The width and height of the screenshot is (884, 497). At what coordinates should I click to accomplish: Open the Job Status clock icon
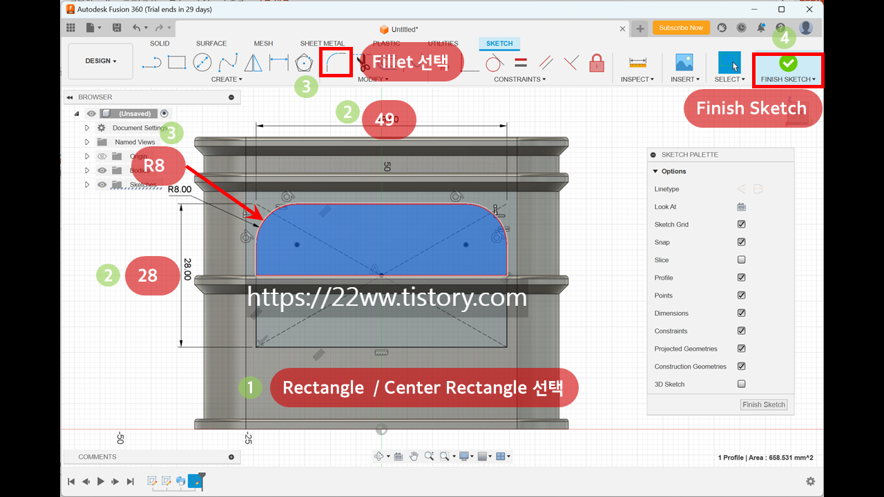click(741, 28)
